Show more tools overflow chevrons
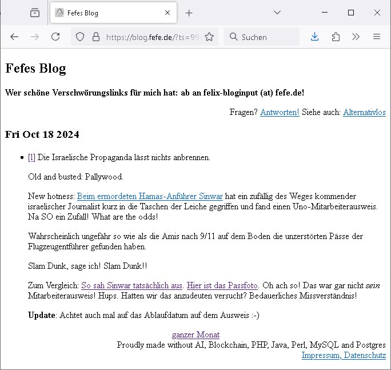 (356, 37)
